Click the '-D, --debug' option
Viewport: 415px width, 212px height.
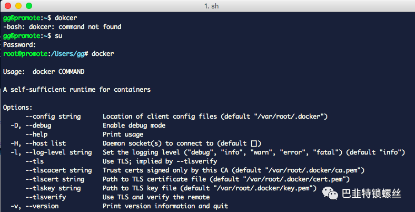click(31, 126)
